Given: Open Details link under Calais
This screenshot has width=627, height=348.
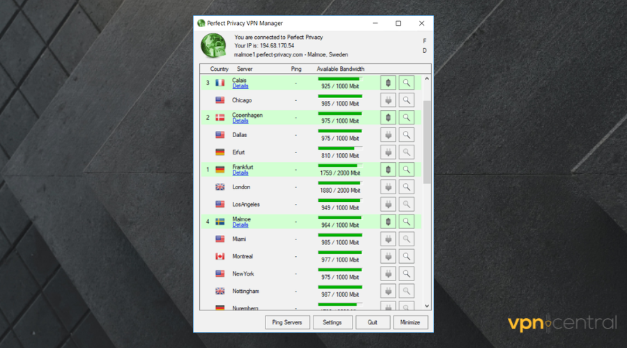Looking at the screenshot, I should point(240,86).
